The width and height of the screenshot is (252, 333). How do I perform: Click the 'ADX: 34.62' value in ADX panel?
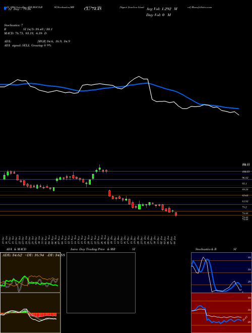[x=12, y=255]
